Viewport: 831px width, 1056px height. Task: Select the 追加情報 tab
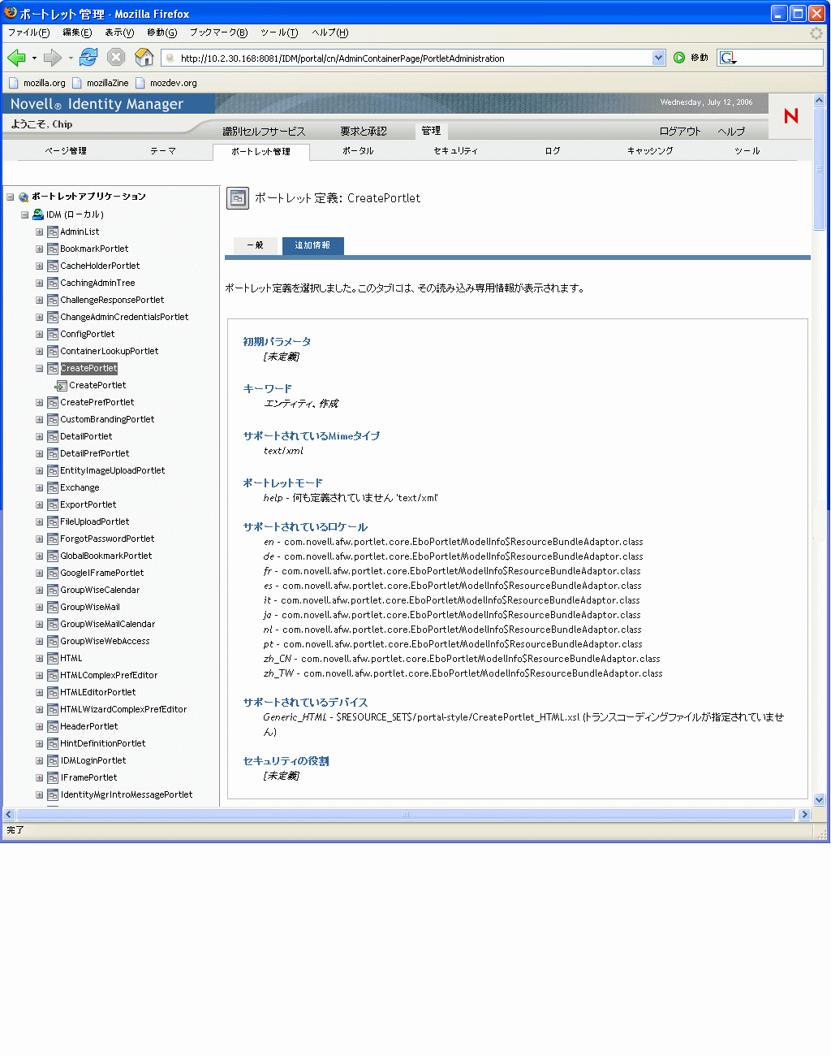click(312, 245)
